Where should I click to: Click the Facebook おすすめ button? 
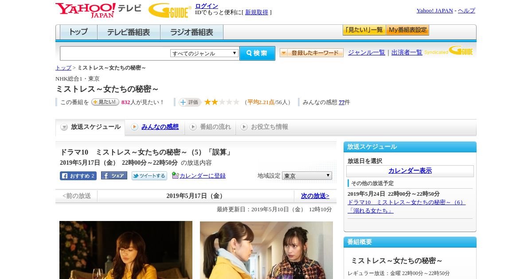(x=78, y=176)
